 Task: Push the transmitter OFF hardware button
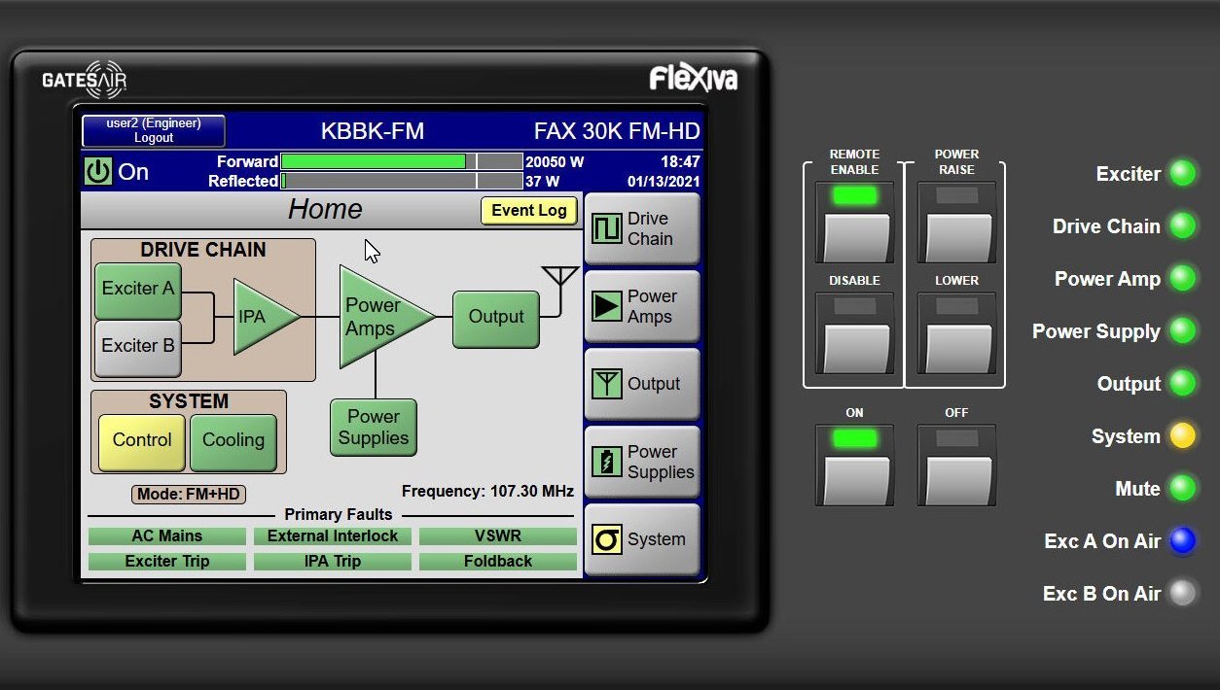coord(957,465)
